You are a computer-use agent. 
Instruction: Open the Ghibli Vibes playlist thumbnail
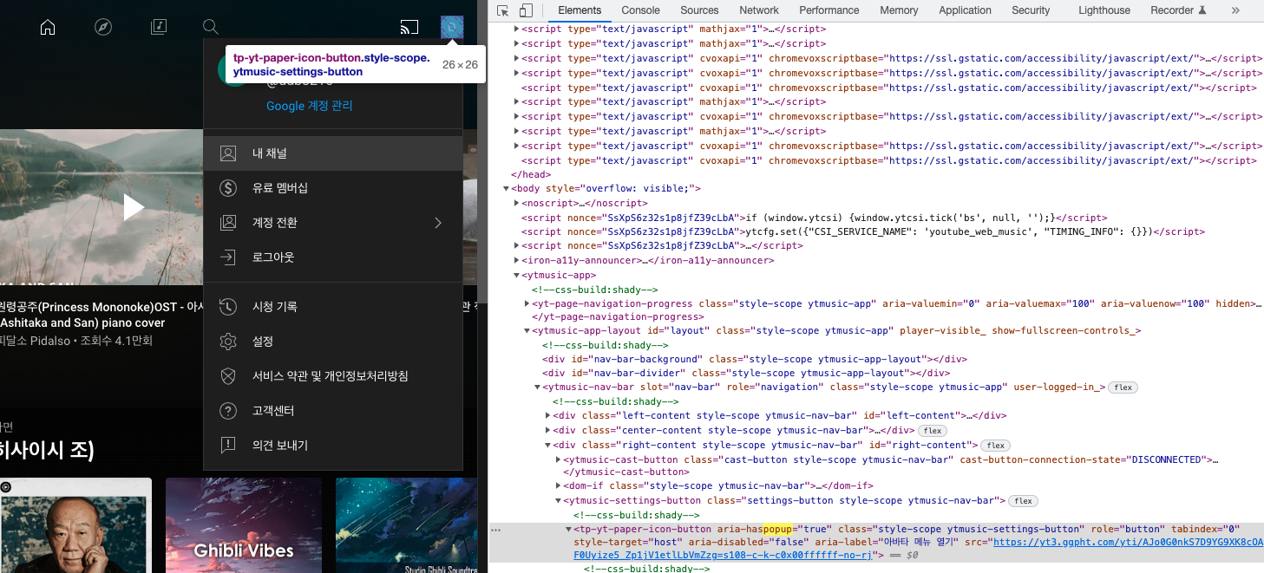(244, 525)
